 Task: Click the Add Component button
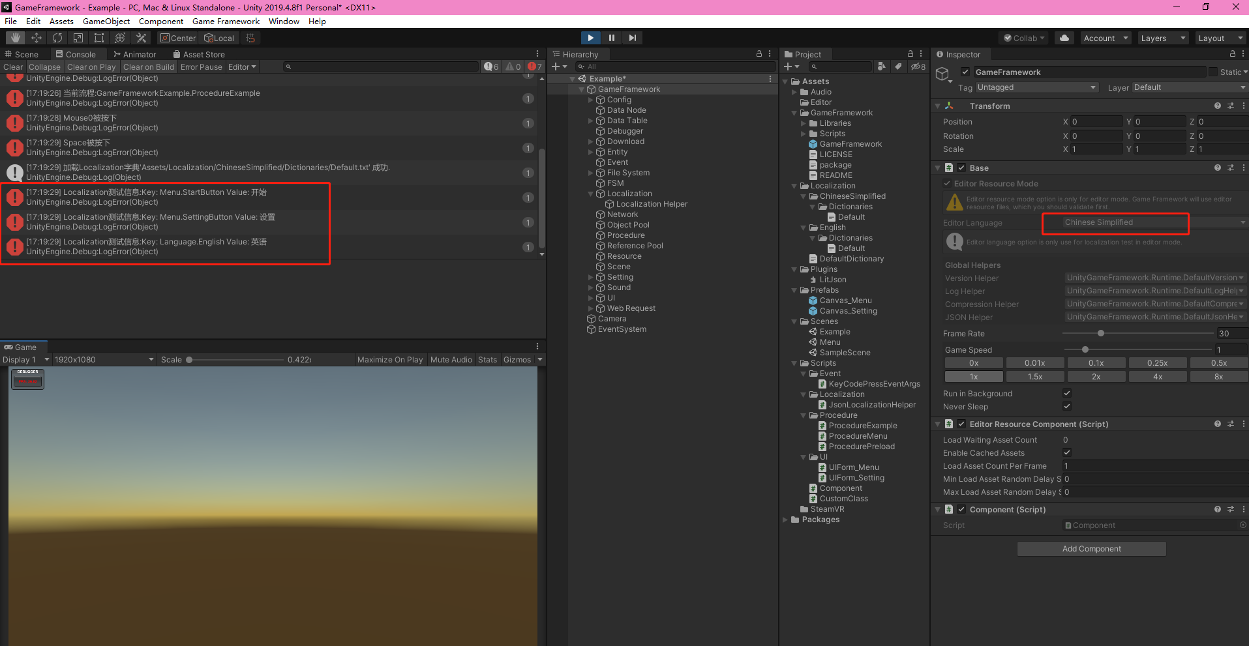point(1091,548)
